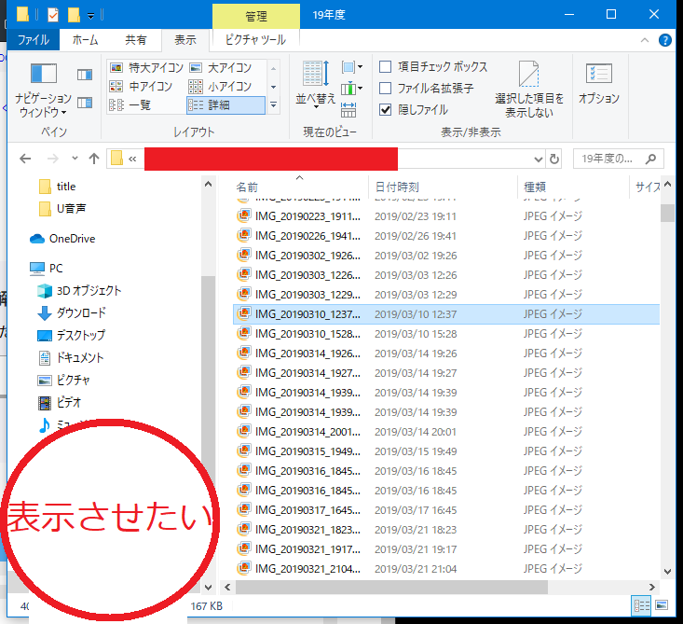Toggle file name extensions (ファイル名拡張子) checkbox

(386, 89)
